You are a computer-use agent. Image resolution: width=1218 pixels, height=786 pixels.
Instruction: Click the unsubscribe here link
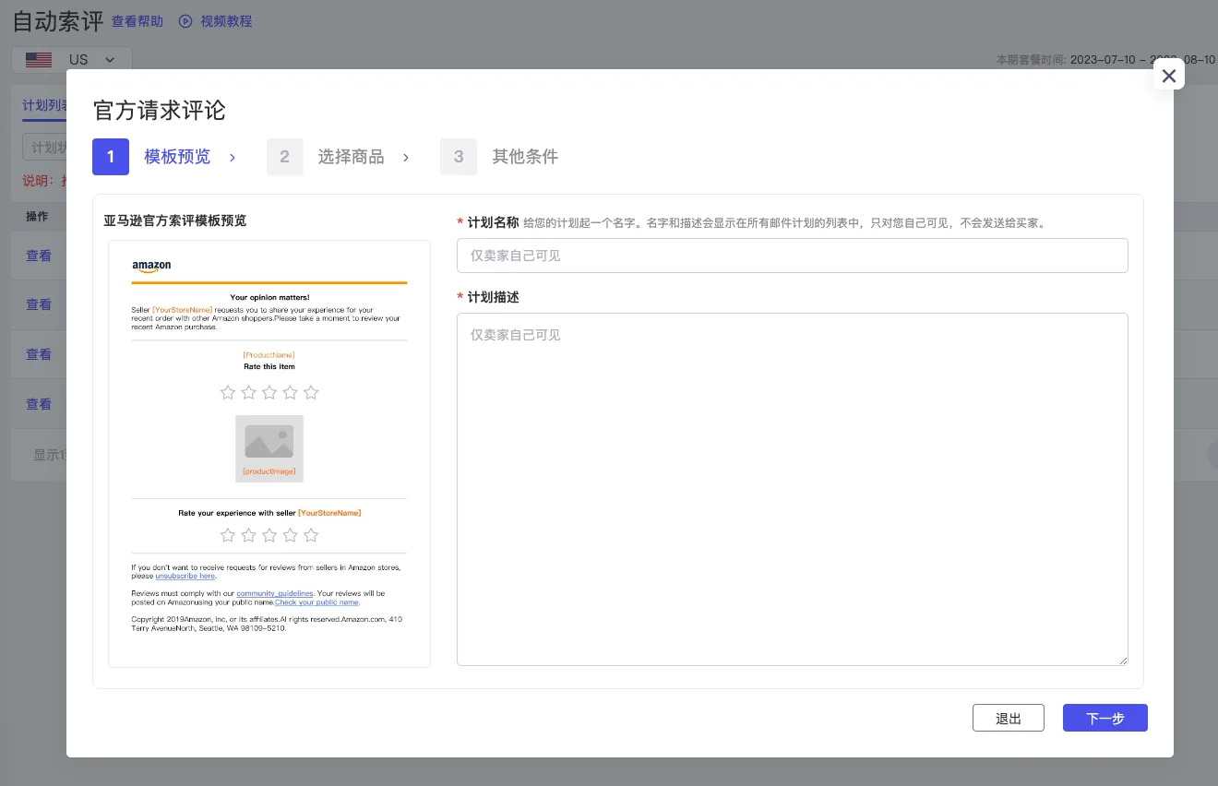coord(185,576)
